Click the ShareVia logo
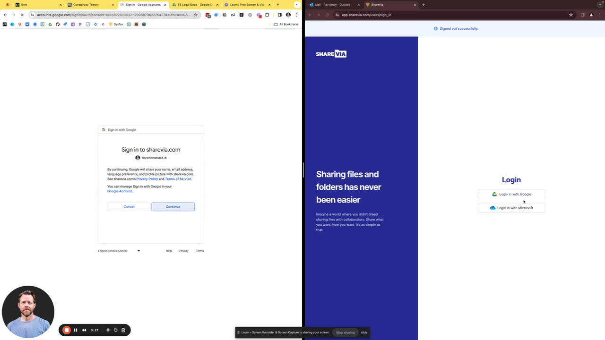The height and width of the screenshot is (340, 605). pos(331,54)
